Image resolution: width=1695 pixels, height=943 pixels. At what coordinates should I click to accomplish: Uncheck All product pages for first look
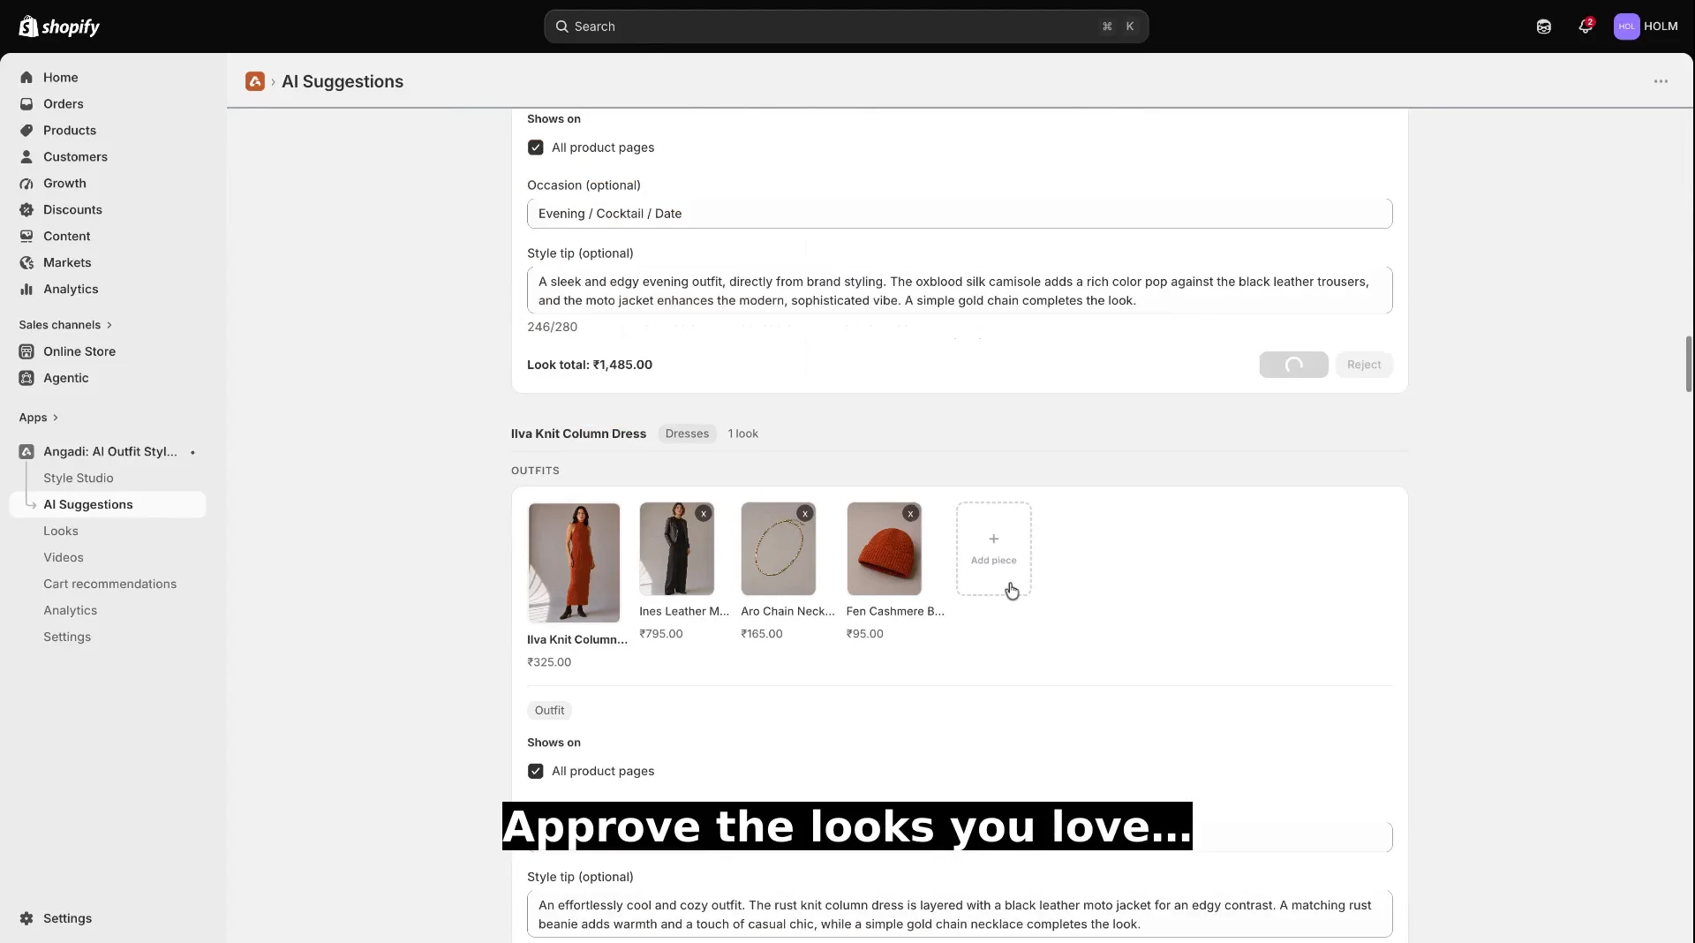tap(536, 147)
